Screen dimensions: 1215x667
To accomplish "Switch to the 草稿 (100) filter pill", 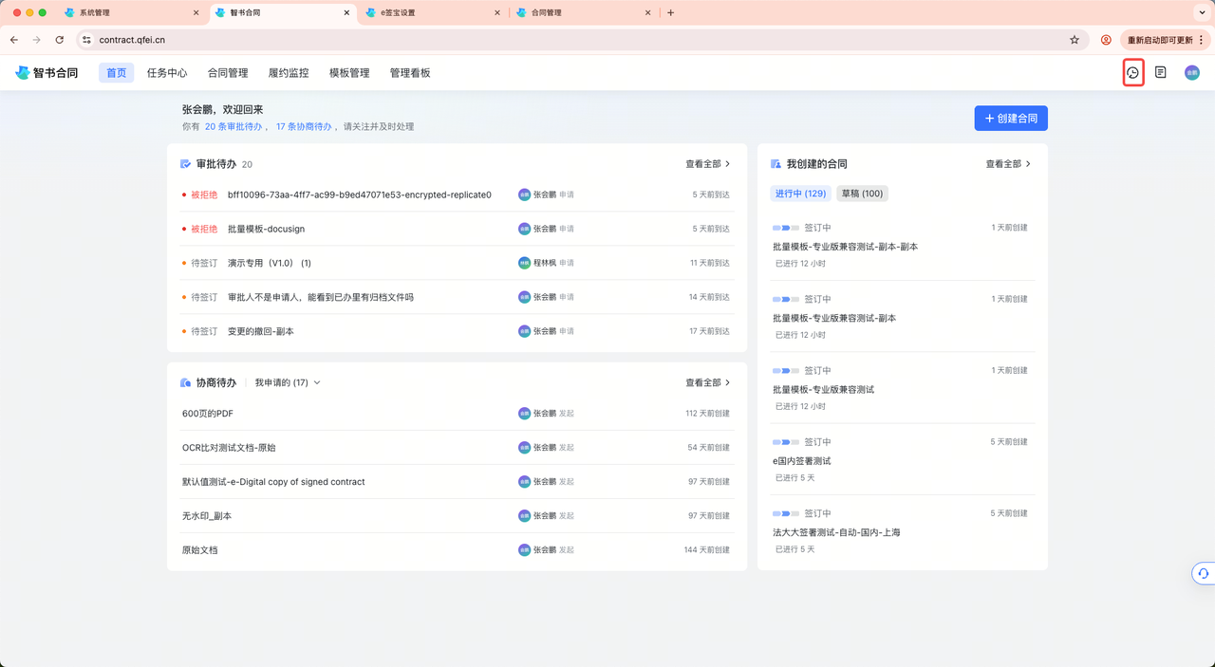I will pos(861,194).
